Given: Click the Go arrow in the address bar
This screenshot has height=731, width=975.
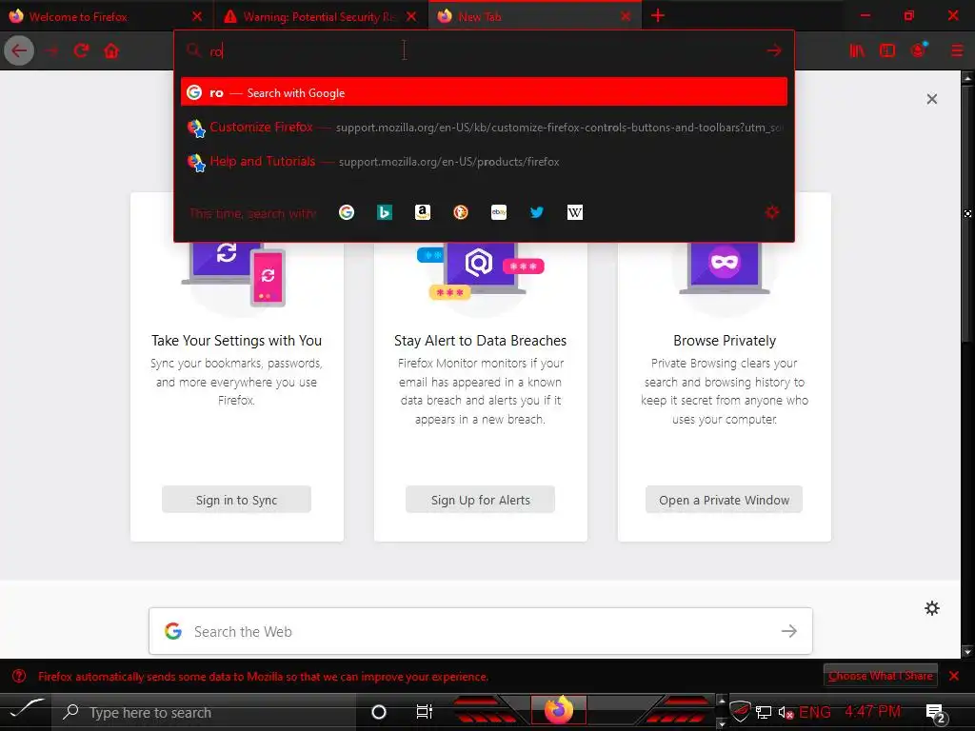Looking at the screenshot, I should point(773,51).
